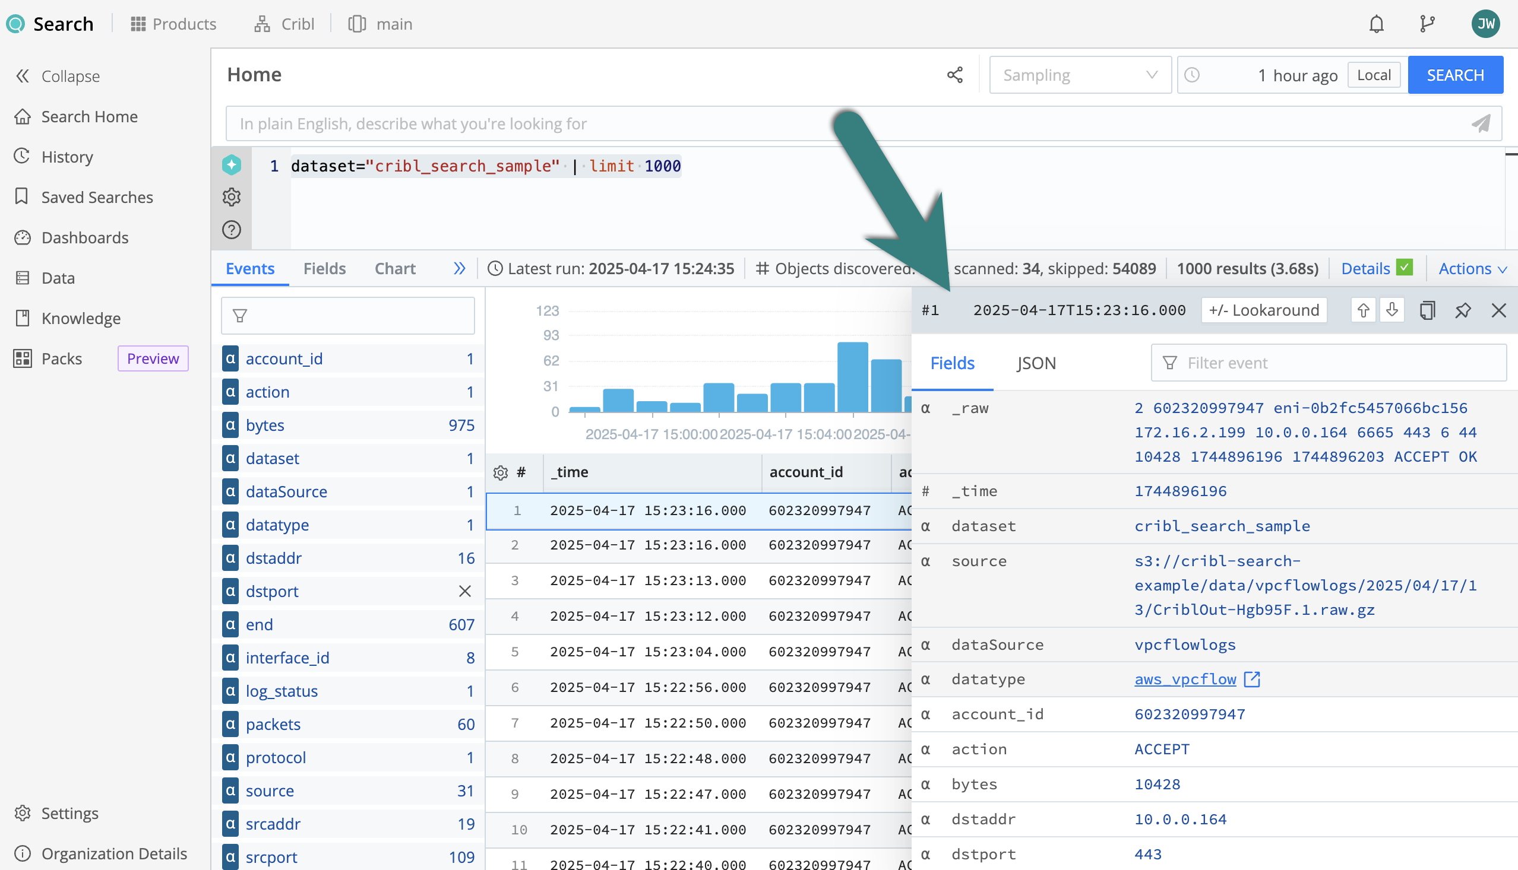Open the query help question mark icon
The image size is (1518, 870).
pyautogui.click(x=232, y=230)
